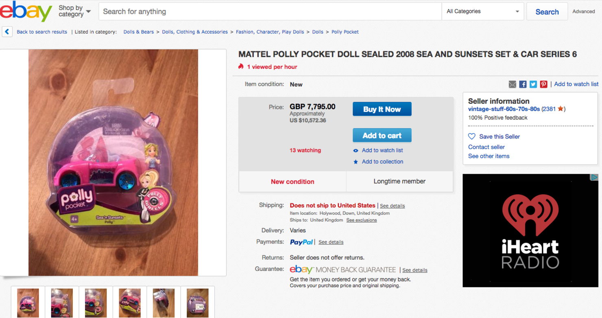Click the AdChoices icon on the ad

point(594,178)
